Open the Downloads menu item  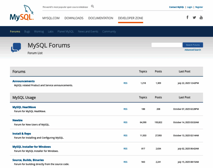[x=74, y=18]
